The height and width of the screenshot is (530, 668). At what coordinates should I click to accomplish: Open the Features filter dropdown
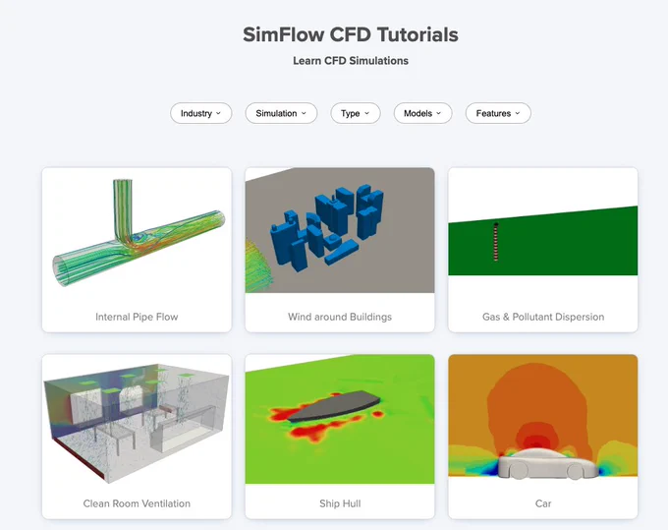click(x=498, y=113)
